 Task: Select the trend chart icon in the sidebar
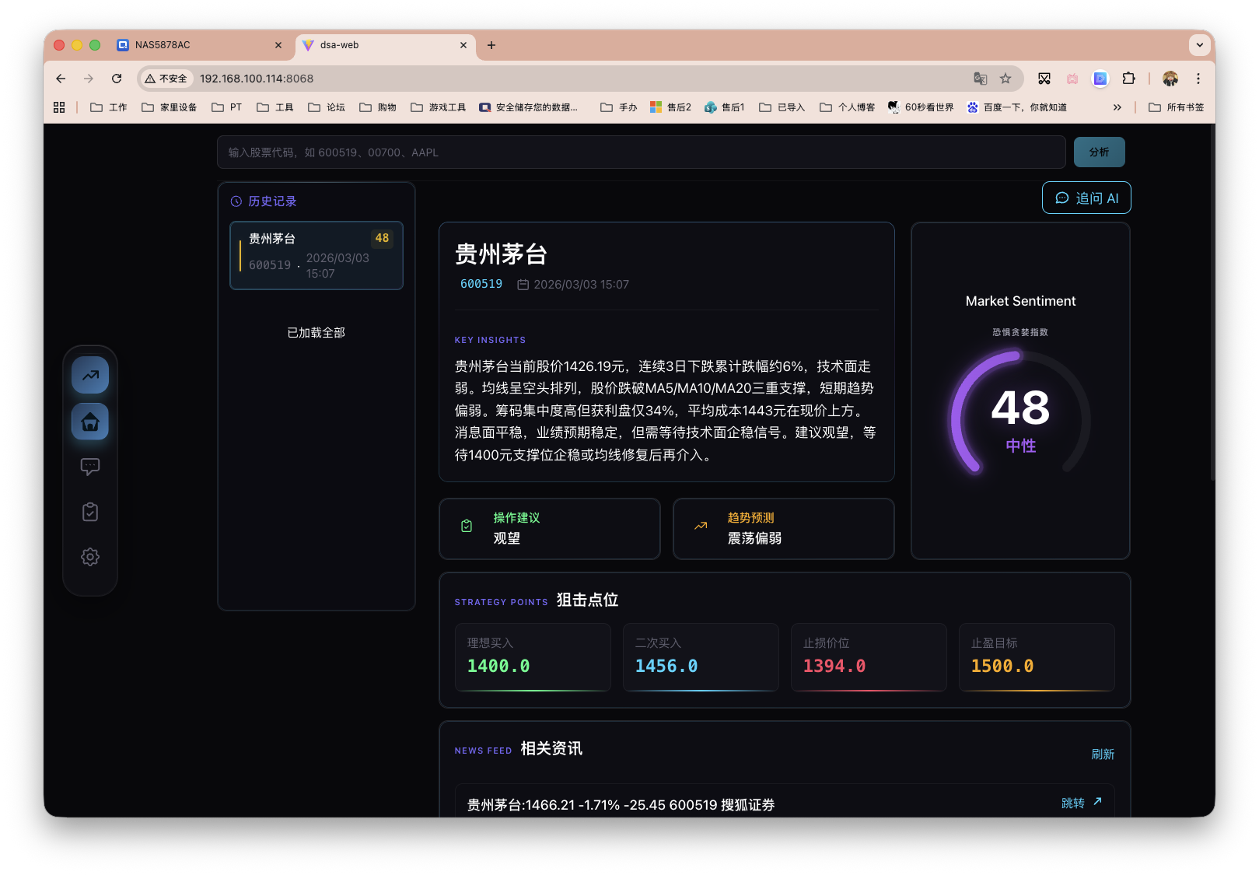(x=90, y=375)
